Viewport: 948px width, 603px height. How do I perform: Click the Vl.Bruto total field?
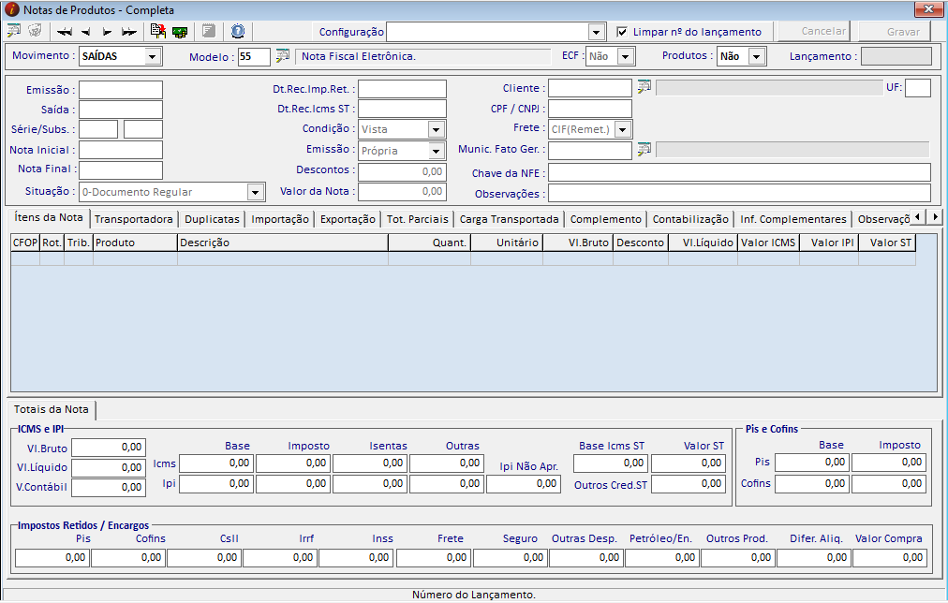coord(109,448)
